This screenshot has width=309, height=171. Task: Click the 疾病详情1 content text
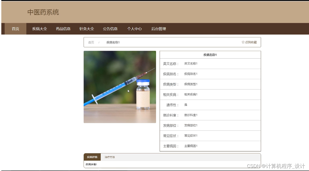(91, 164)
